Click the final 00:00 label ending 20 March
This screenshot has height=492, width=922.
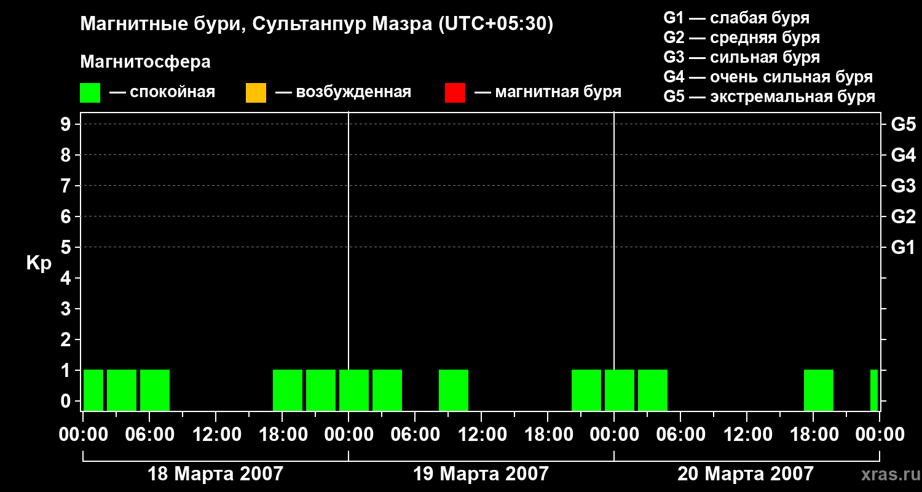tap(880, 435)
